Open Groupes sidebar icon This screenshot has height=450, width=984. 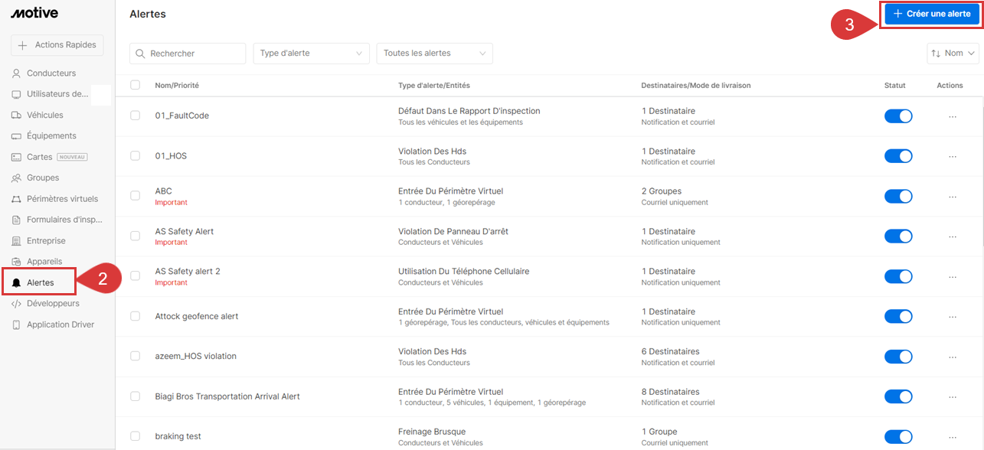(x=17, y=178)
